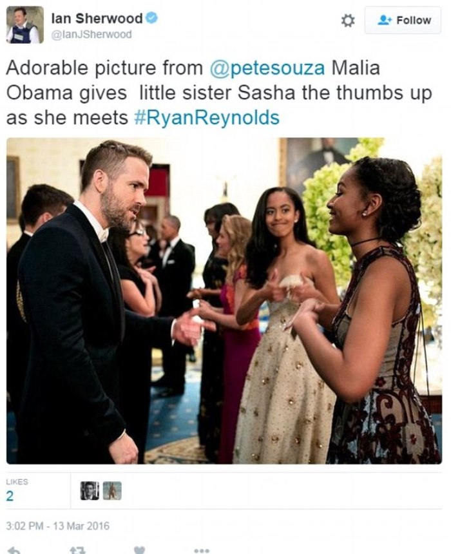View the likes count of 2
The width and height of the screenshot is (451, 554).
[10, 496]
